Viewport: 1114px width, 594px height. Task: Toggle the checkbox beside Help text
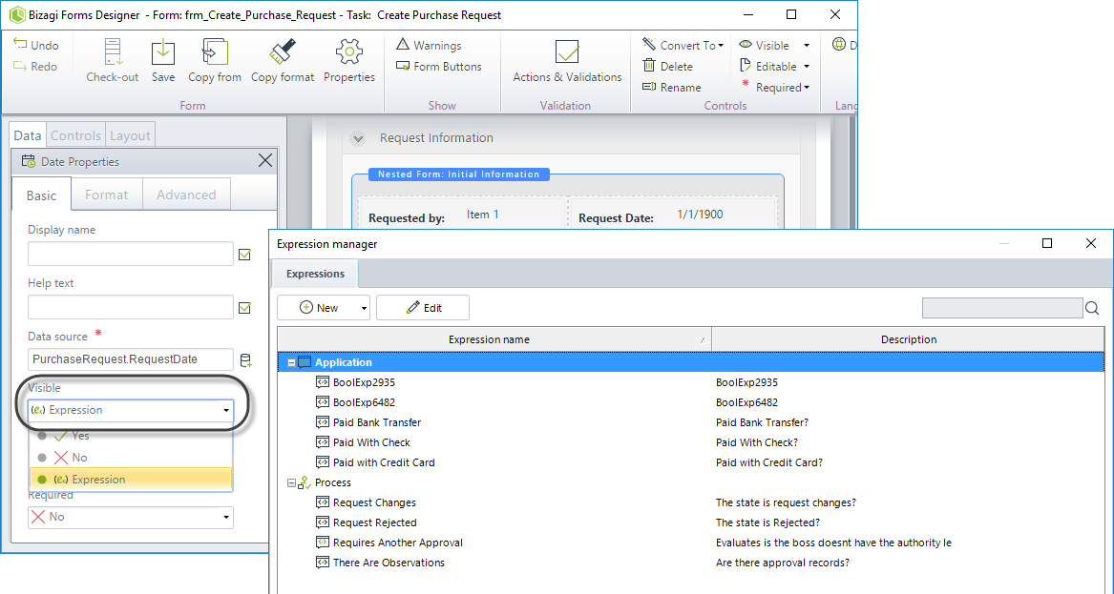(245, 307)
